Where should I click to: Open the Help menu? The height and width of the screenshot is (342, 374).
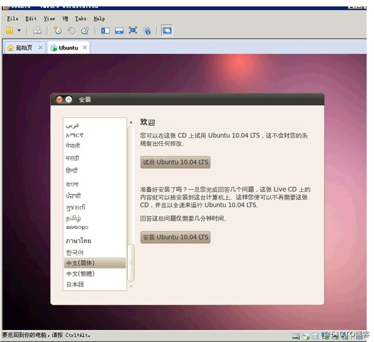(x=99, y=18)
